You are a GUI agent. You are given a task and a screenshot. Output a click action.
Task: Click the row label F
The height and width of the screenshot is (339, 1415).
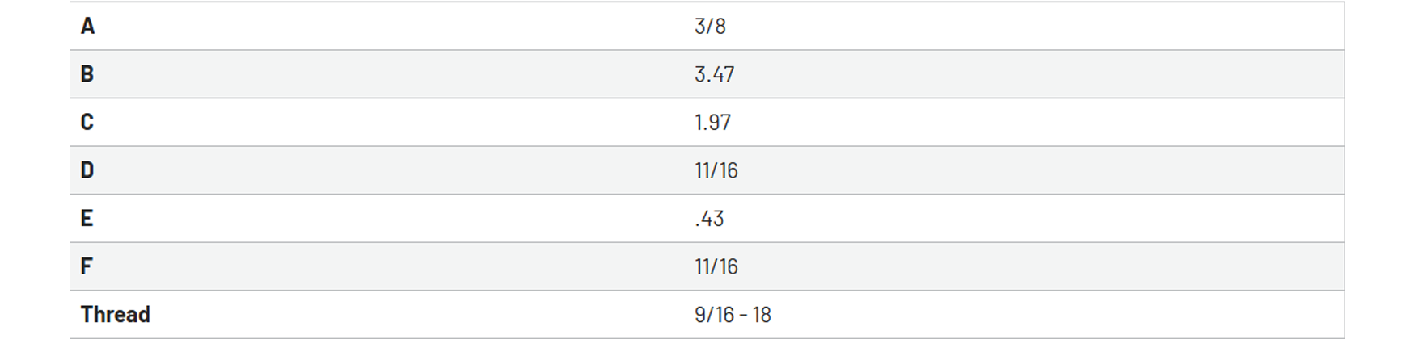click(x=87, y=266)
